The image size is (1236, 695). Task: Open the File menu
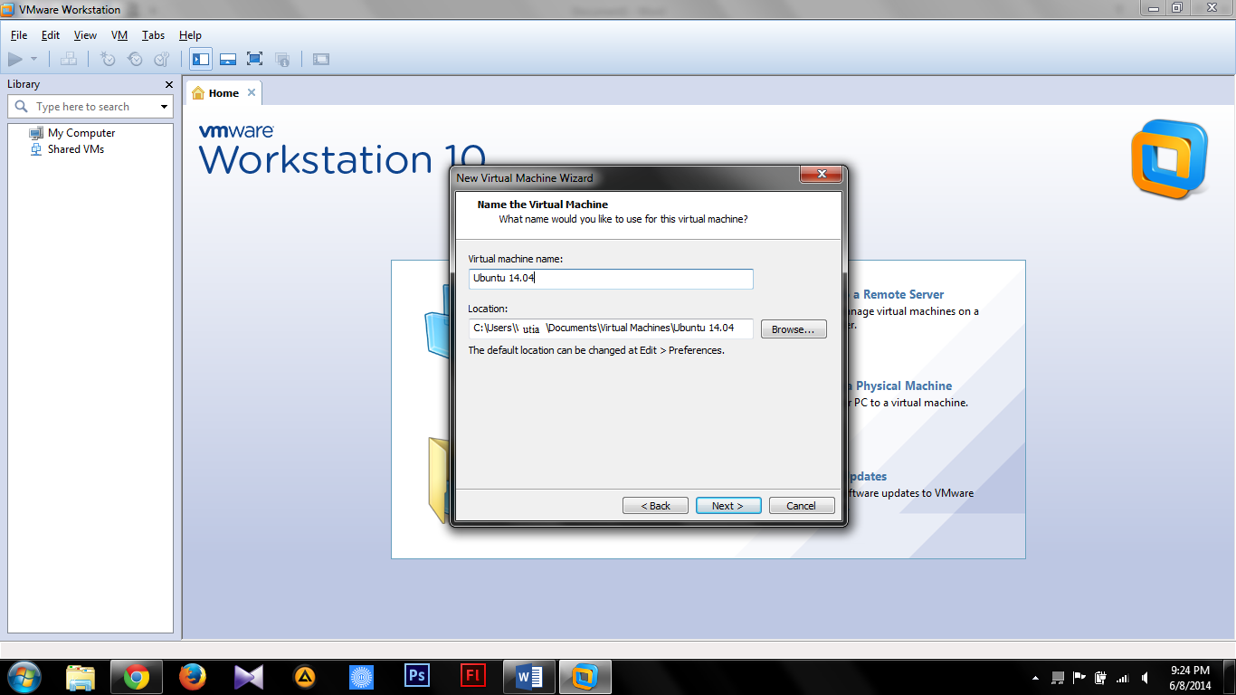point(19,35)
